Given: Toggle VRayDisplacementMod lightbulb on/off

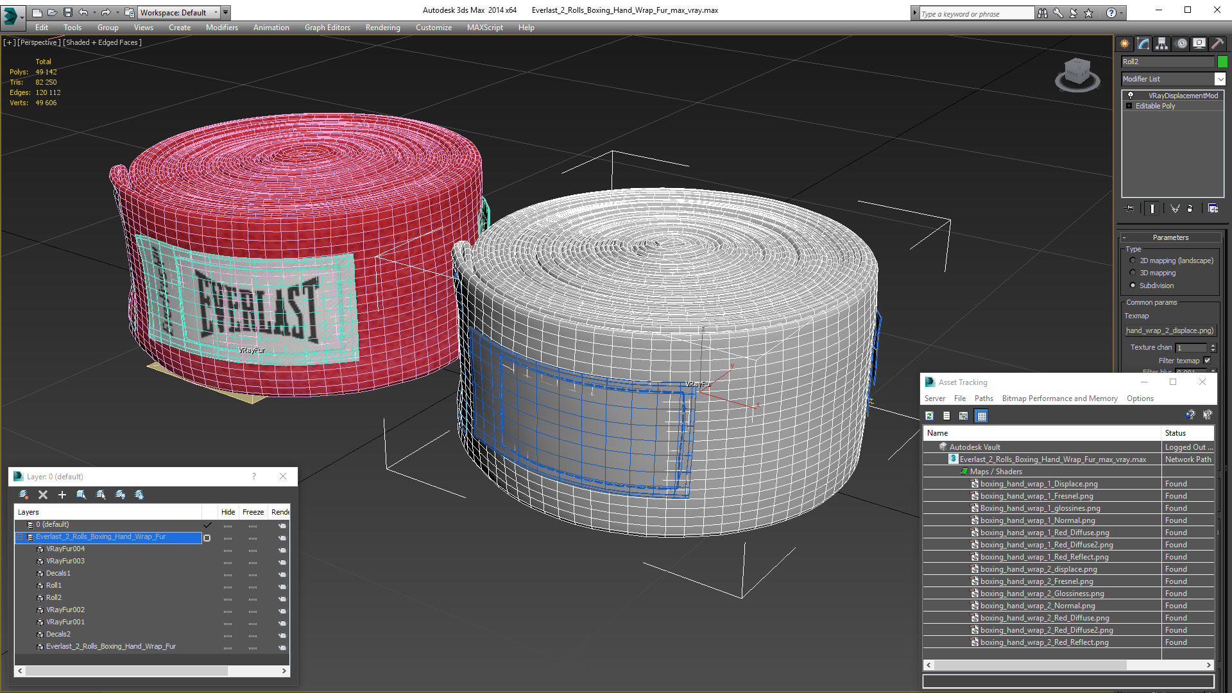Looking at the screenshot, I should pyautogui.click(x=1131, y=95).
